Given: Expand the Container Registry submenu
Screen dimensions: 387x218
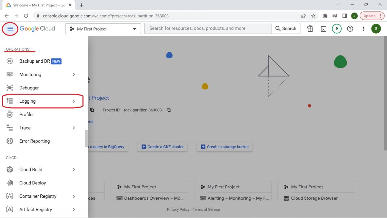Looking at the screenshot, I should (74, 196).
